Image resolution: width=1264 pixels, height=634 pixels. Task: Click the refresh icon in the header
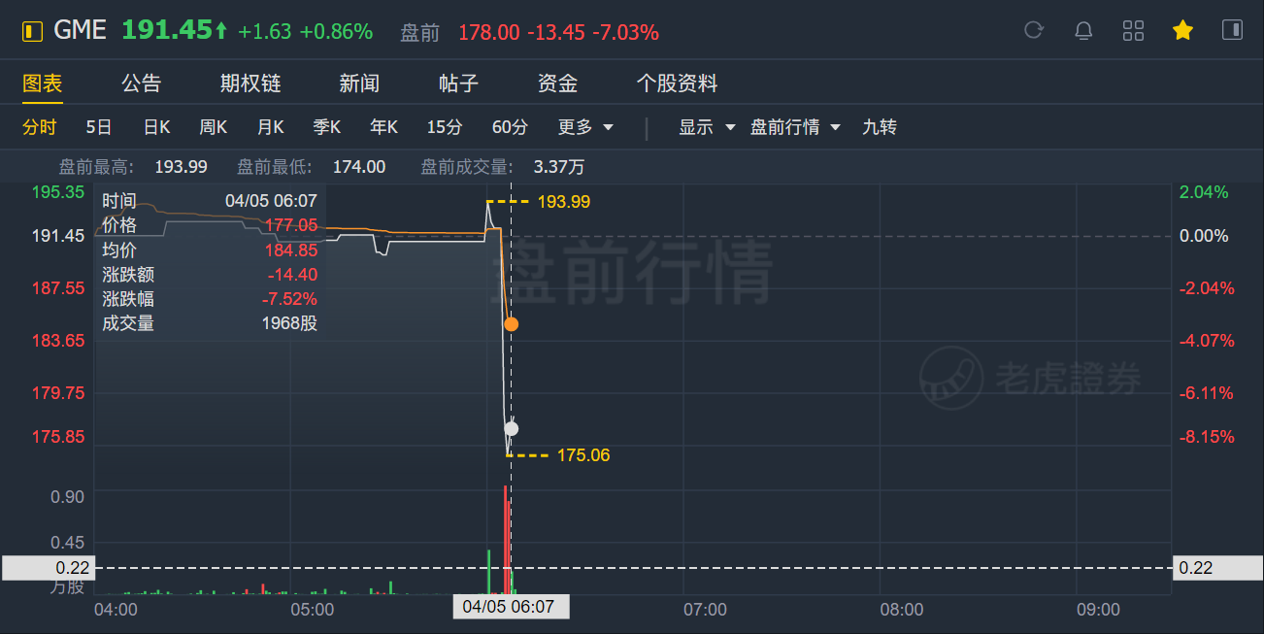click(1034, 31)
